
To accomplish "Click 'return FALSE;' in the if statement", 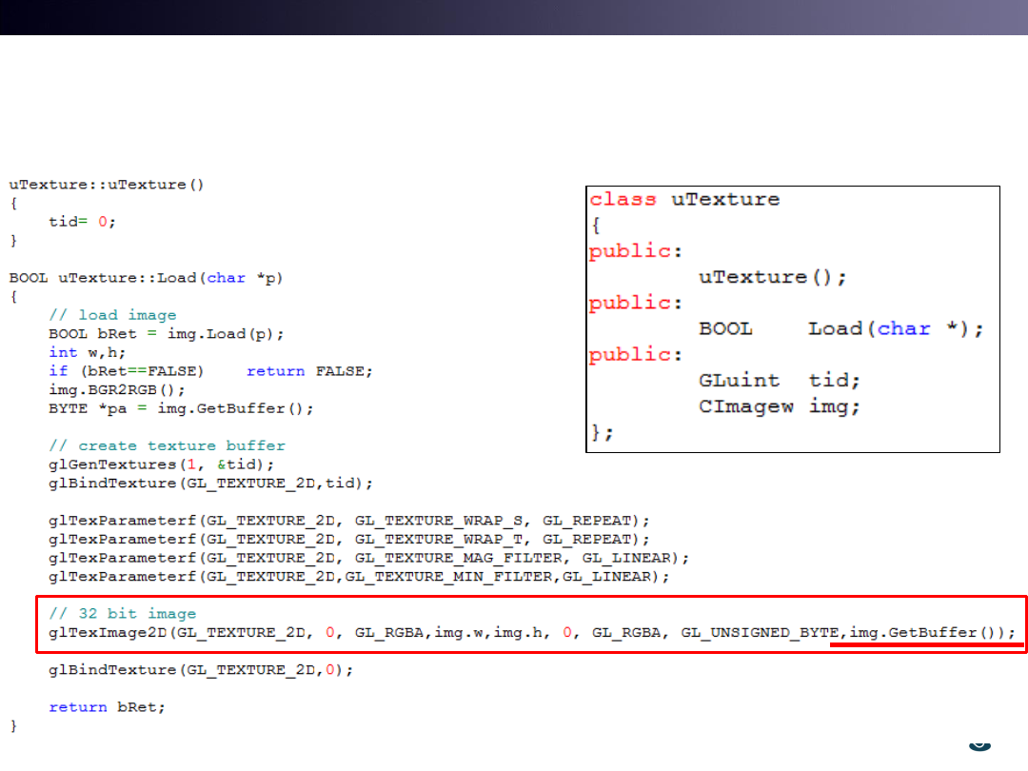I will click(x=309, y=371).
